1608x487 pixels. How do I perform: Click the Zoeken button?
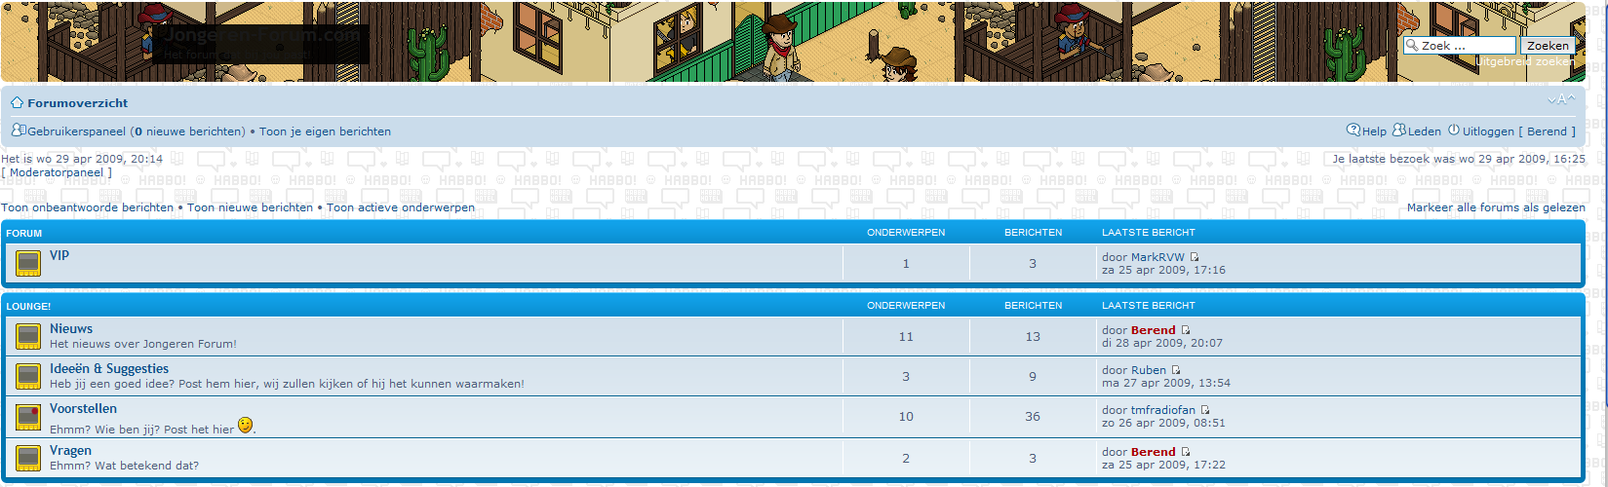pos(1548,46)
